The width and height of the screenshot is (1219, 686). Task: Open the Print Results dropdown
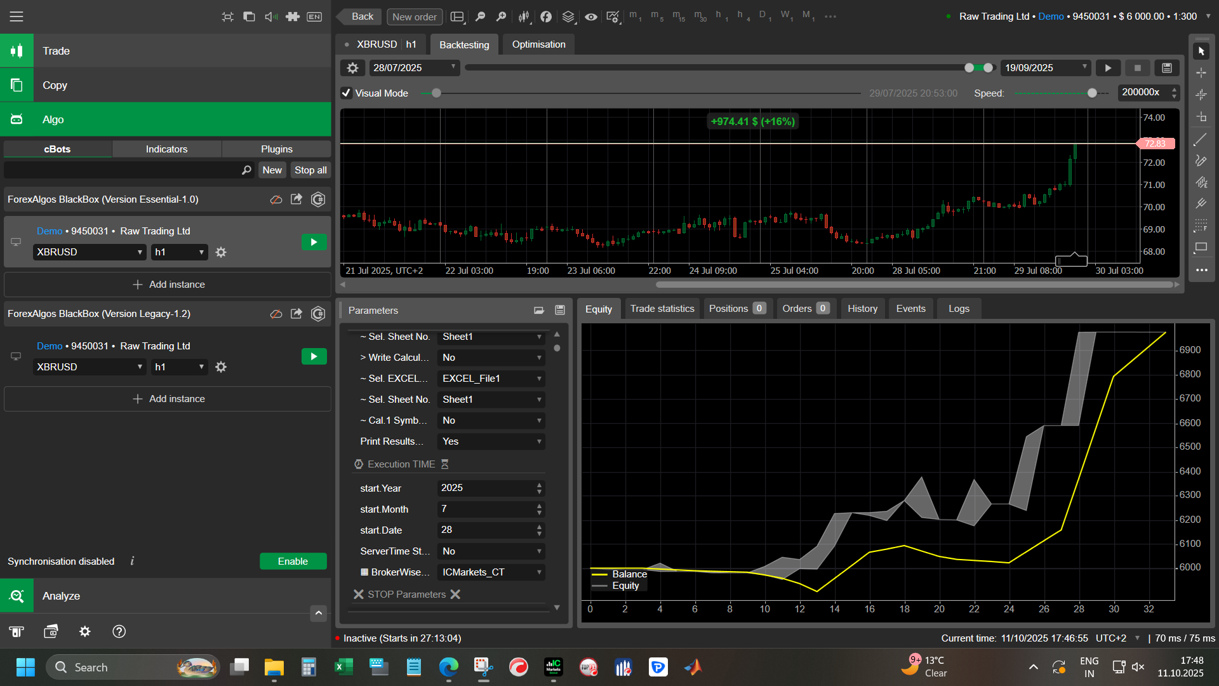point(491,441)
